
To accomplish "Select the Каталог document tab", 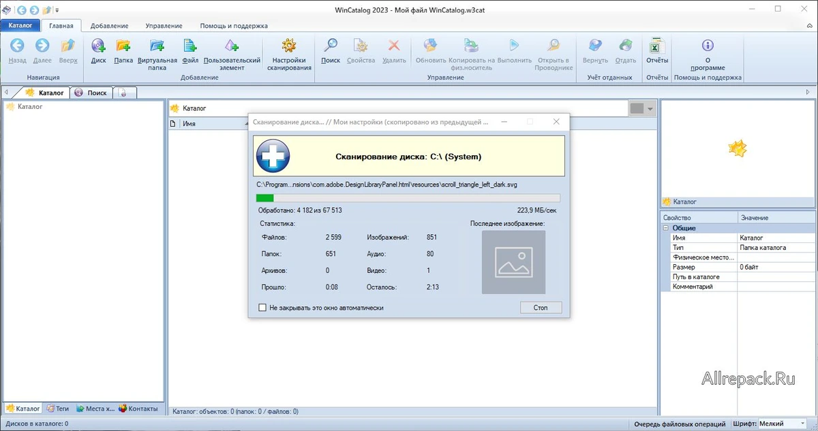I will pos(45,93).
